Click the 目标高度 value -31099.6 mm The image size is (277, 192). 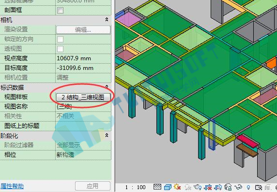click(x=75, y=68)
